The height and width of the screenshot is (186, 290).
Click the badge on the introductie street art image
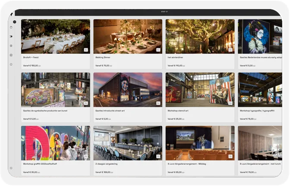coord(158,103)
